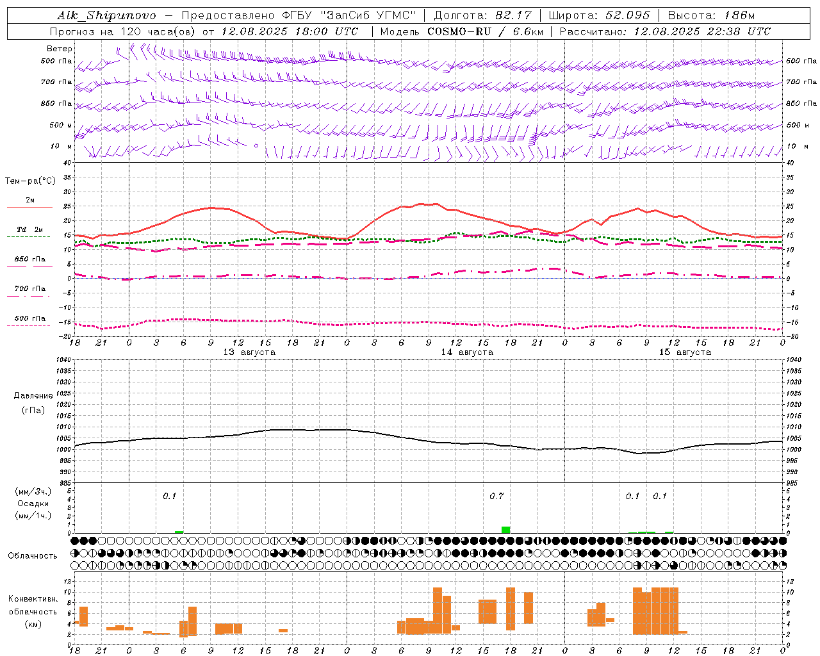The height and width of the screenshot is (656, 820).
Task: Select the longitude value "Долгота: 82.17"
Action: tap(482, 15)
